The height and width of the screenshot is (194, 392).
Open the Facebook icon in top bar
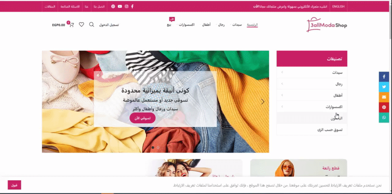(132, 7)
